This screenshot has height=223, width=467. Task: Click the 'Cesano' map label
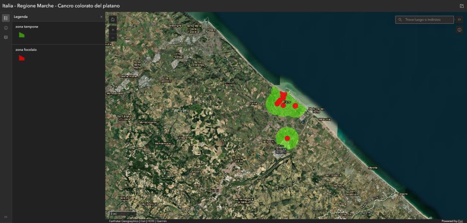coord(403,194)
